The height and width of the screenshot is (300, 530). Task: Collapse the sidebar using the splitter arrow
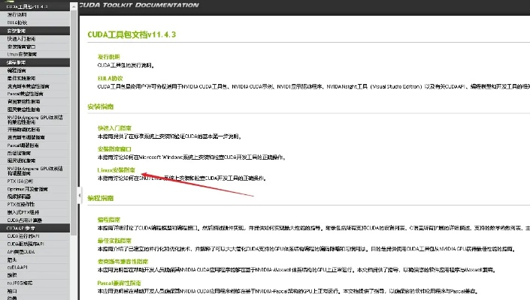pyautogui.click(x=80, y=197)
